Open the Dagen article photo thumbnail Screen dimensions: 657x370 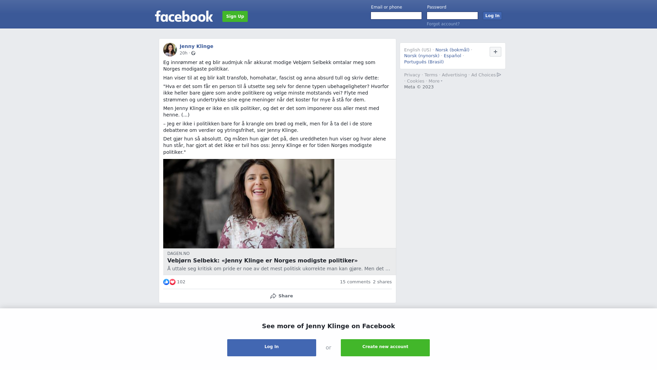click(x=249, y=203)
